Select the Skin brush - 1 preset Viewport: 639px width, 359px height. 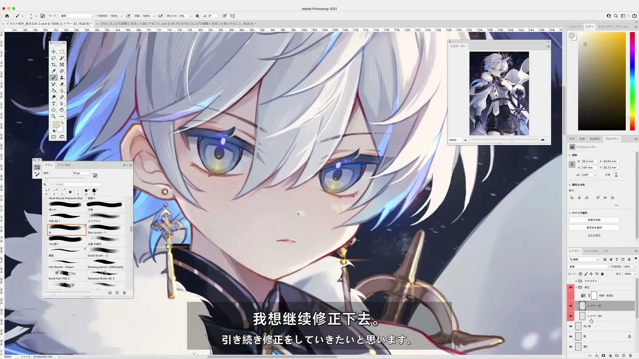[x=105, y=229]
